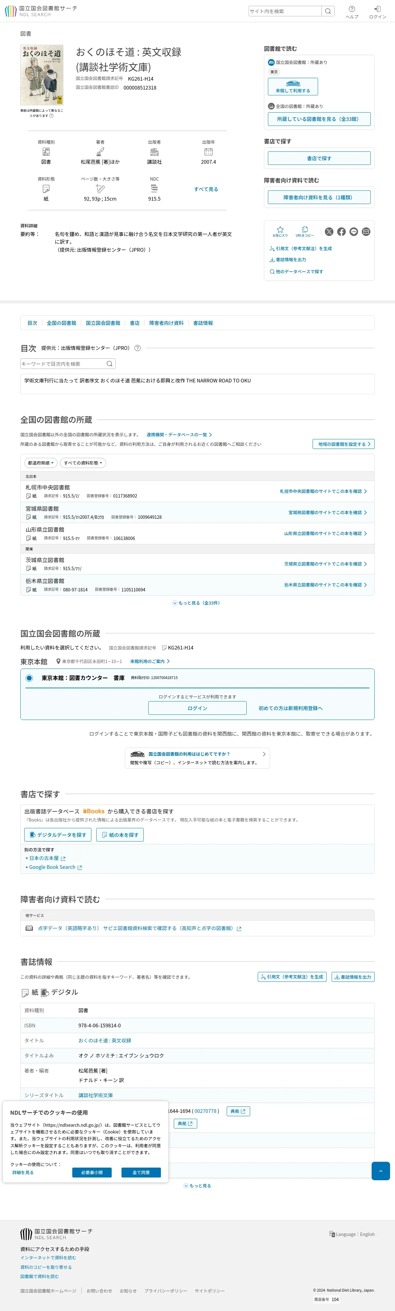The width and height of the screenshot is (395, 1311).
Task: Click the NDL Search logo in header
Action: (41, 11)
